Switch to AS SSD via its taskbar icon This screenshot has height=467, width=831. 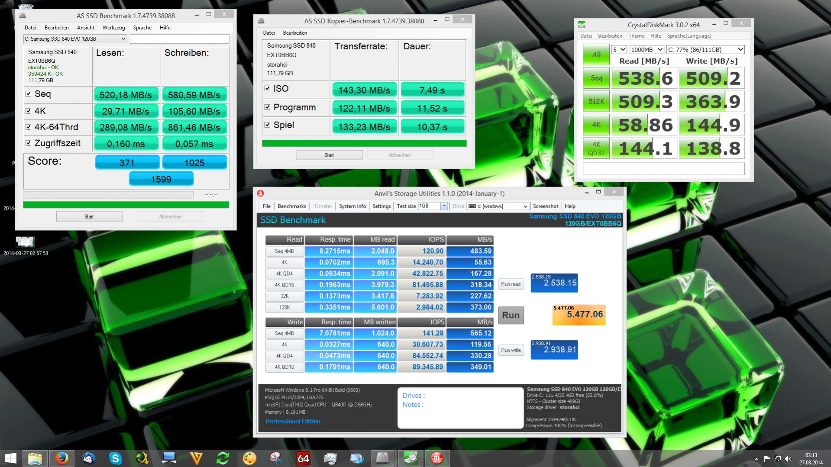click(383, 458)
